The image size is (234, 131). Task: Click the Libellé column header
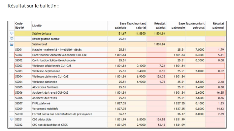point(37,26)
